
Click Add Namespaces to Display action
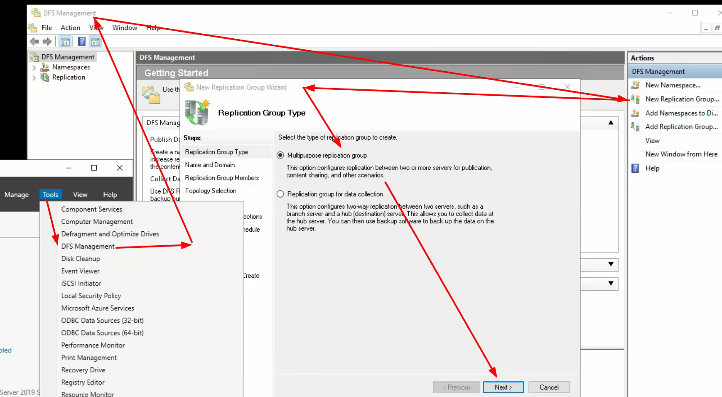(682, 113)
